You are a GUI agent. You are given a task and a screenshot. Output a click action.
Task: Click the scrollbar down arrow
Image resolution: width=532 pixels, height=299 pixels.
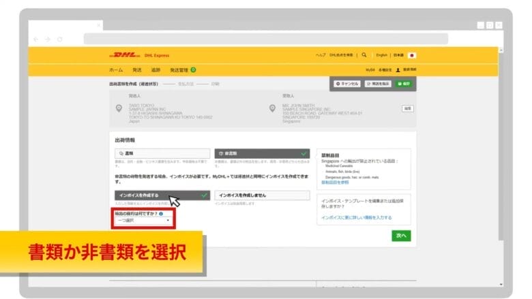pyautogui.click(x=501, y=285)
